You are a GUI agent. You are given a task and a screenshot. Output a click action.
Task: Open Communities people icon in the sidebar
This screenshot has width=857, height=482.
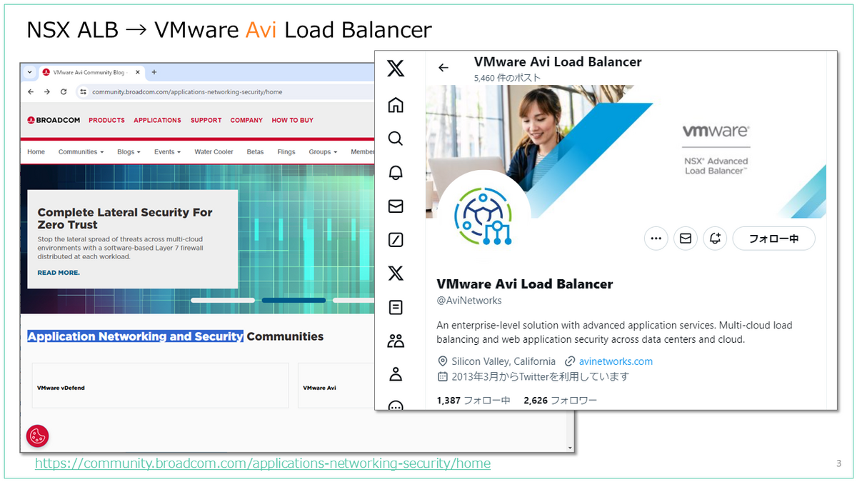[x=395, y=341]
